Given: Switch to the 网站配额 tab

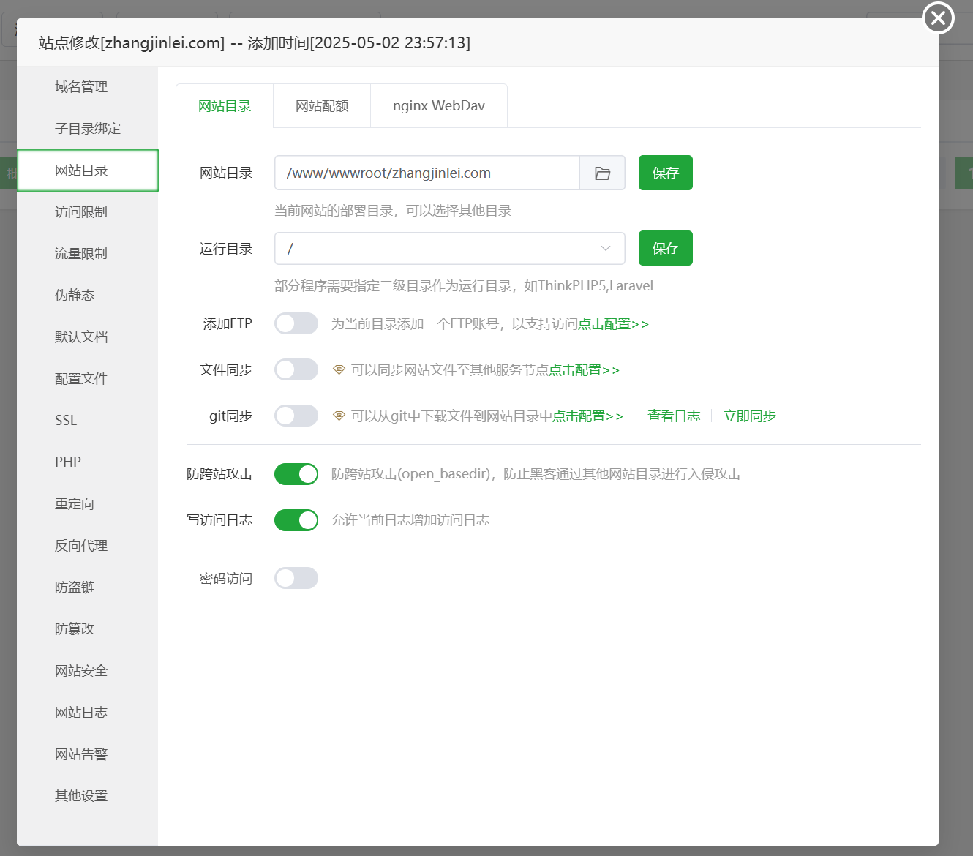Looking at the screenshot, I should (x=321, y=105).
